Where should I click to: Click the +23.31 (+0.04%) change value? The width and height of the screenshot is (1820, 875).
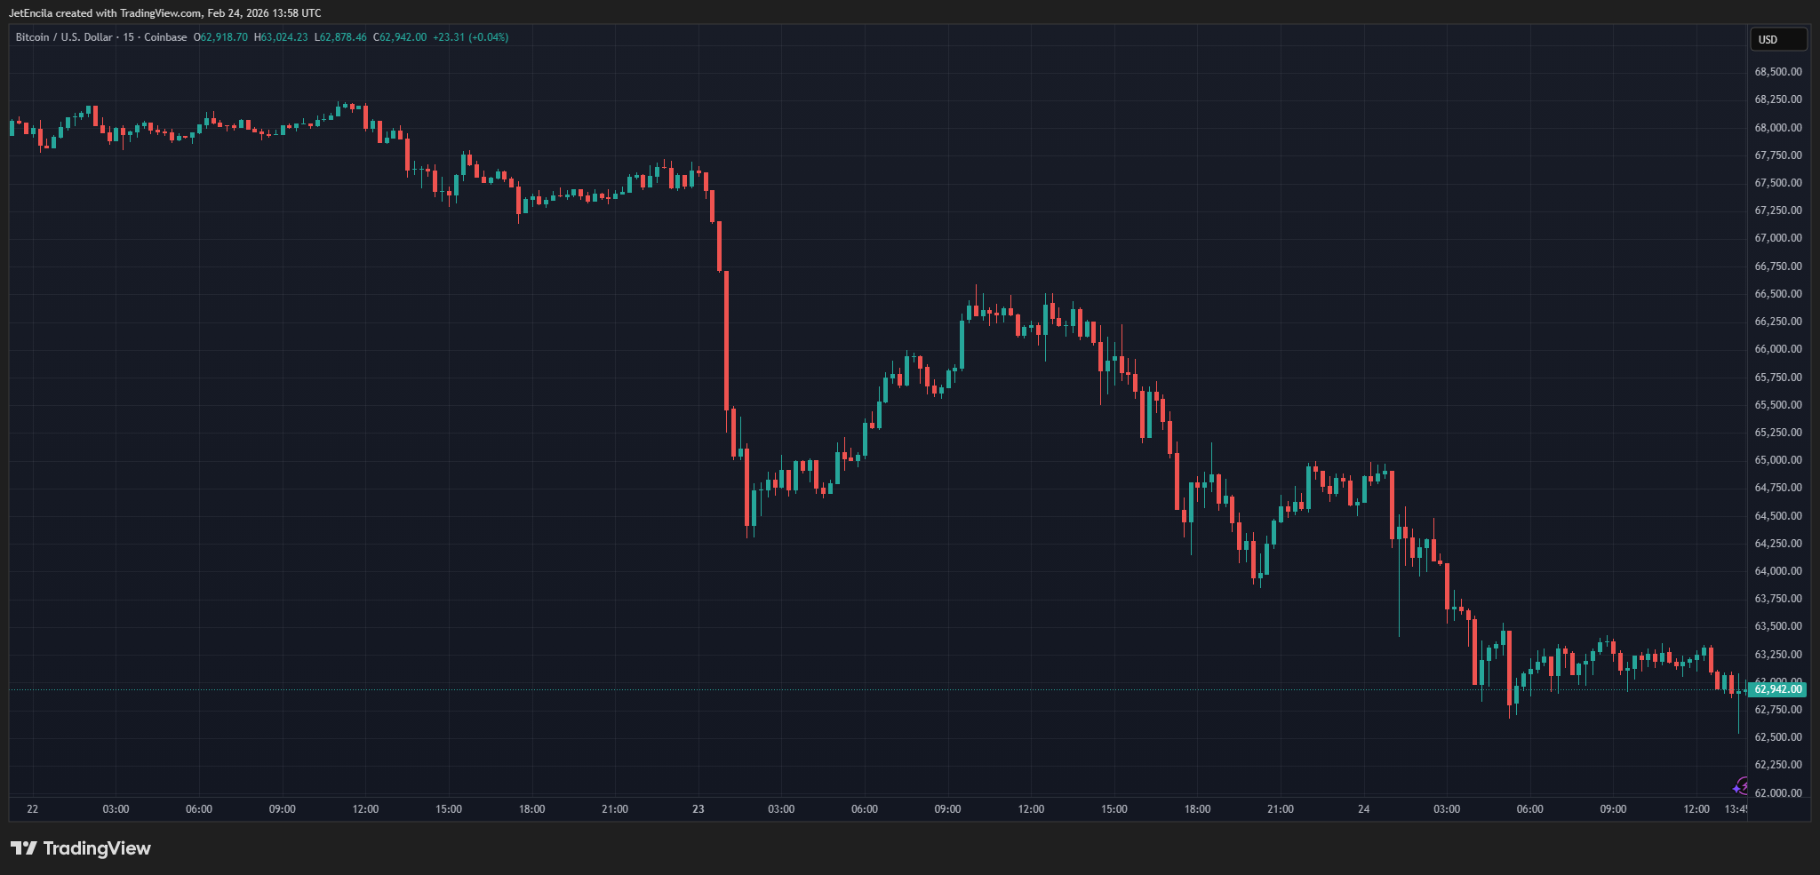coord(470,37)
